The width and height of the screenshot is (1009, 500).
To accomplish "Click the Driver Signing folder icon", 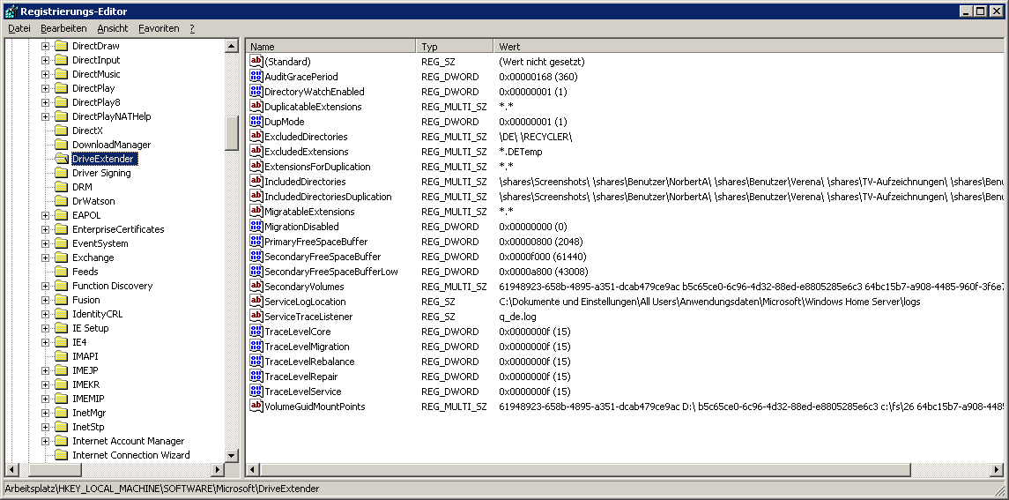I will tap(61, 173).
